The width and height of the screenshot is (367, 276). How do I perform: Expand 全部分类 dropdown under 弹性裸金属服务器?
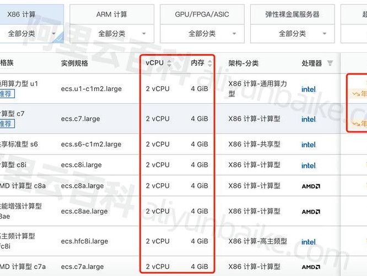tap(293, 34)
